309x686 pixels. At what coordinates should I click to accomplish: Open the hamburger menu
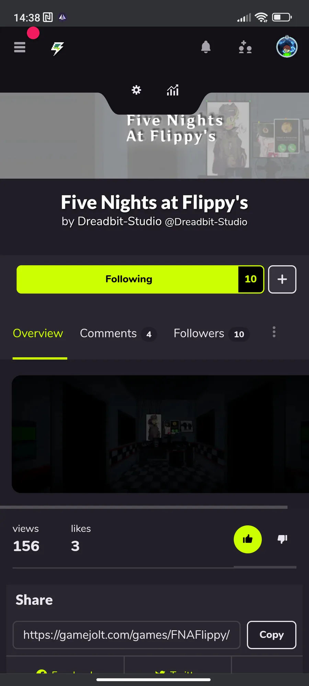point(20,47)
